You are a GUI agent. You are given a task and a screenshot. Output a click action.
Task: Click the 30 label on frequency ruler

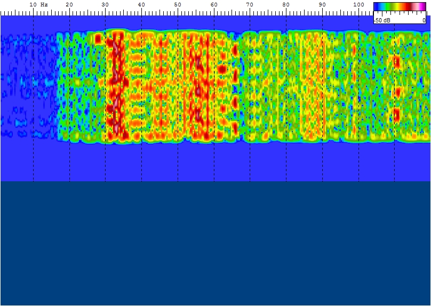click(x=105, y=5)
